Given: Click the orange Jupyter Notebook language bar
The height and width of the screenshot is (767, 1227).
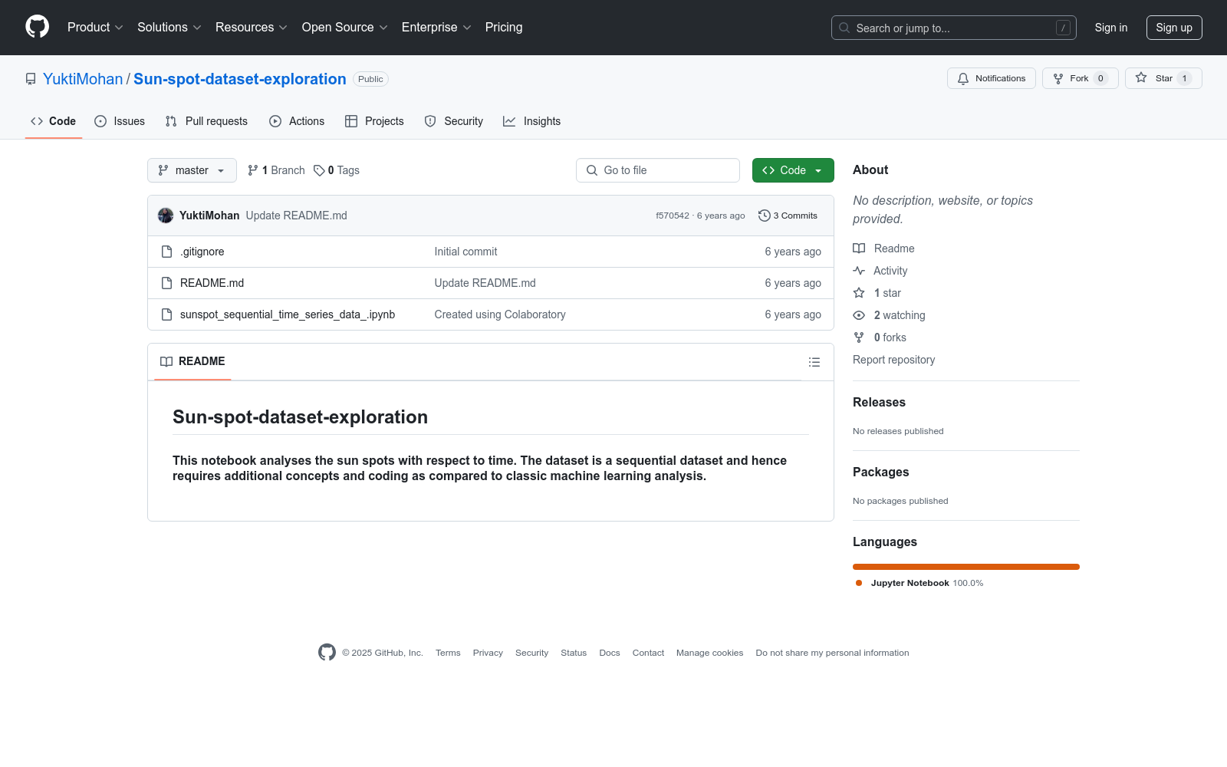Looking at the screenshot, I should tap(966, 567).
